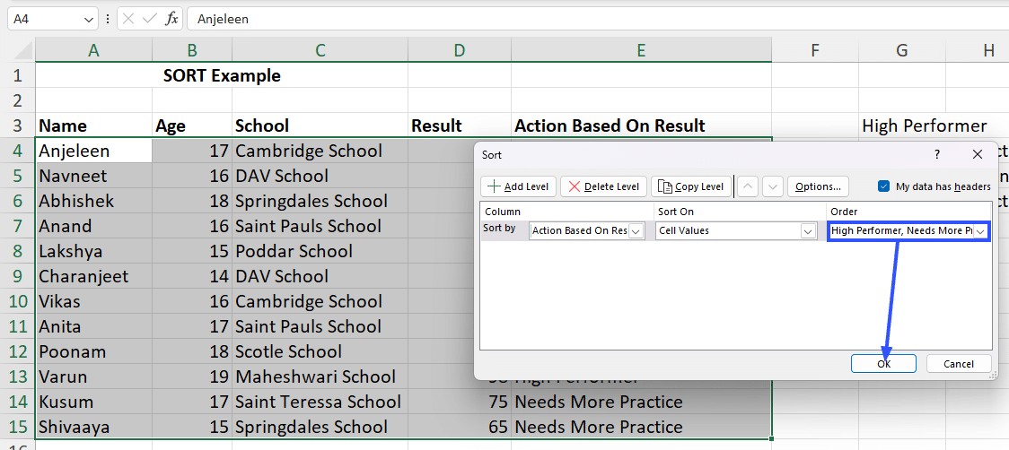This screenshot has width=1009, height=450.
Task: Select the cell containing Navneet
Action: tap(93, 176)
